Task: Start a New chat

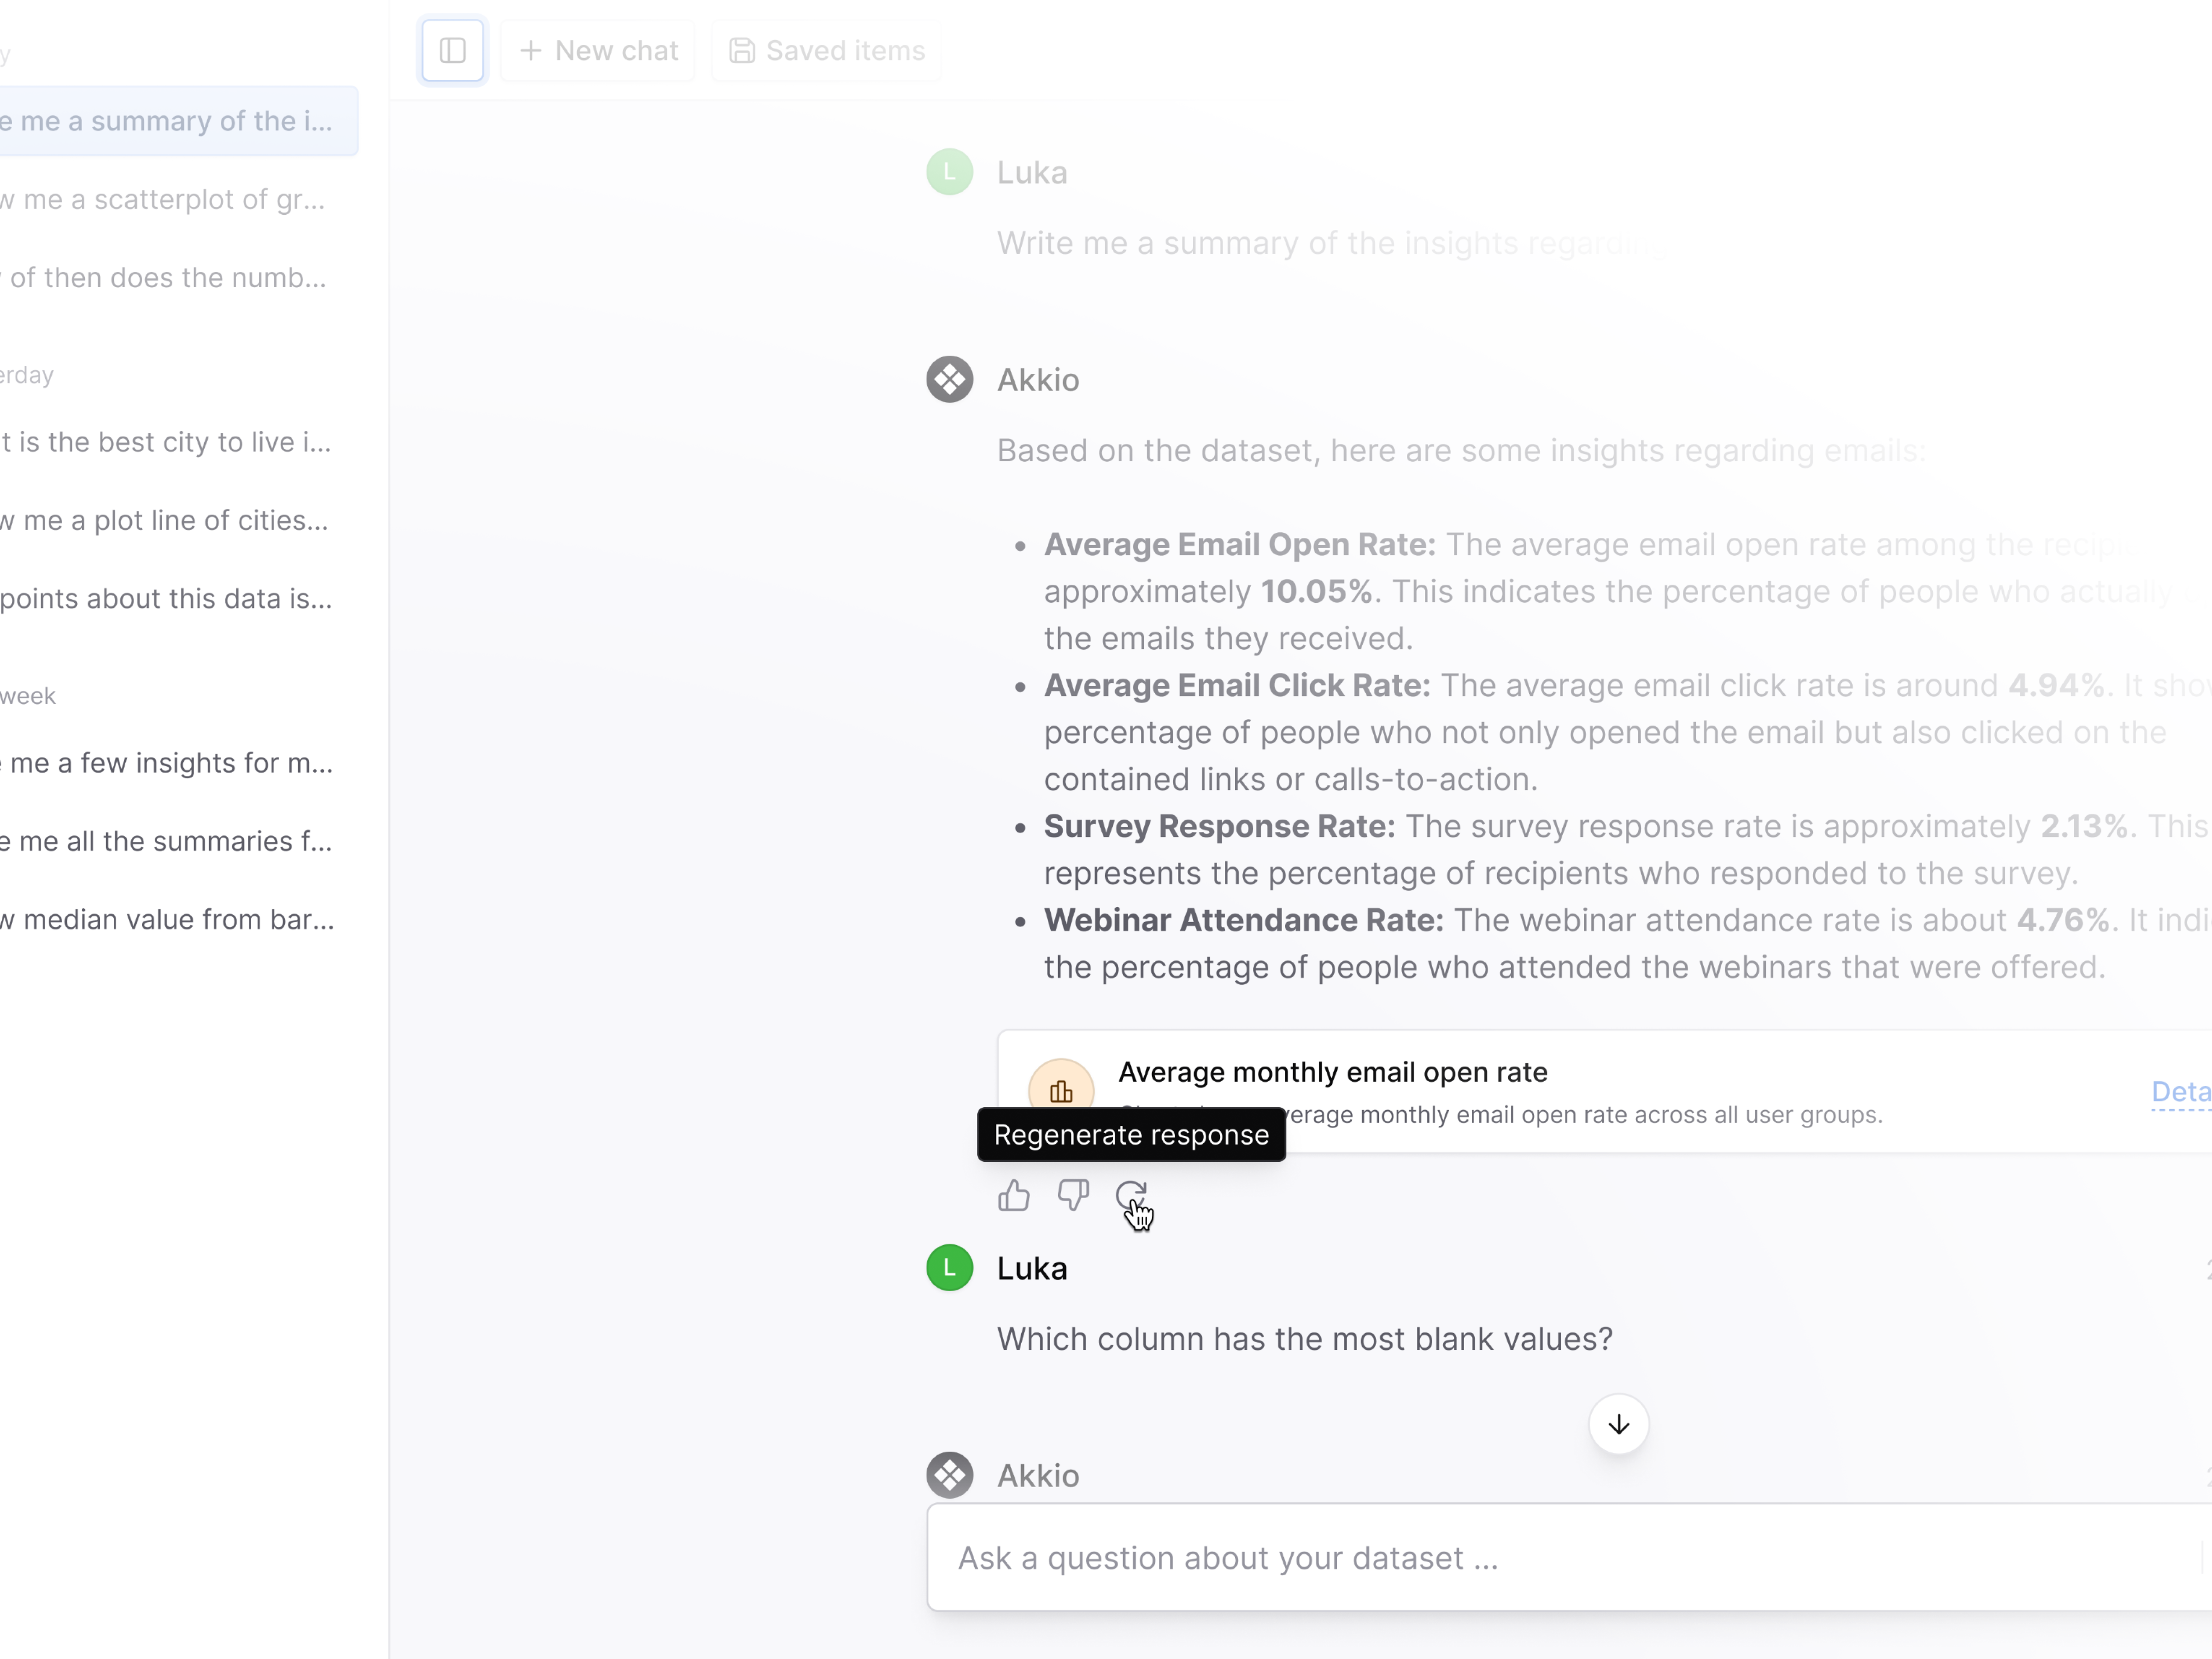Action: [x=598, y=50]
